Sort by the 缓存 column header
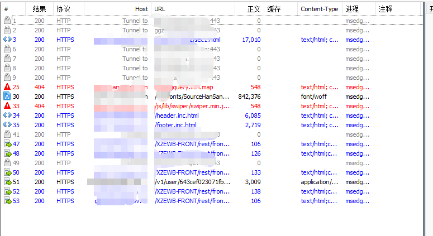 coord(281,9)
